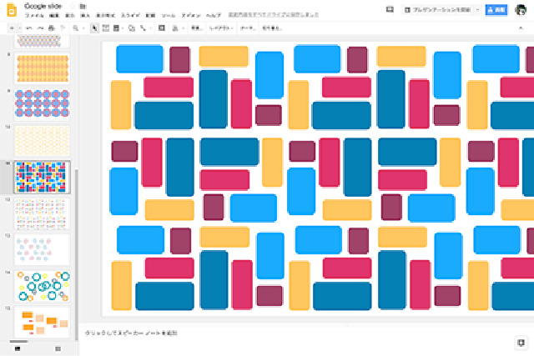Screen dimensions: 534x356
Task: Click the new slide plus button
Action: (x=12, y=28)
